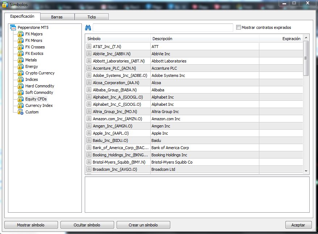Click the Amazon.com Inc description cell
The height and width of the screenshot is (234, 318).
pyautogui.click(x=205, y=119)
